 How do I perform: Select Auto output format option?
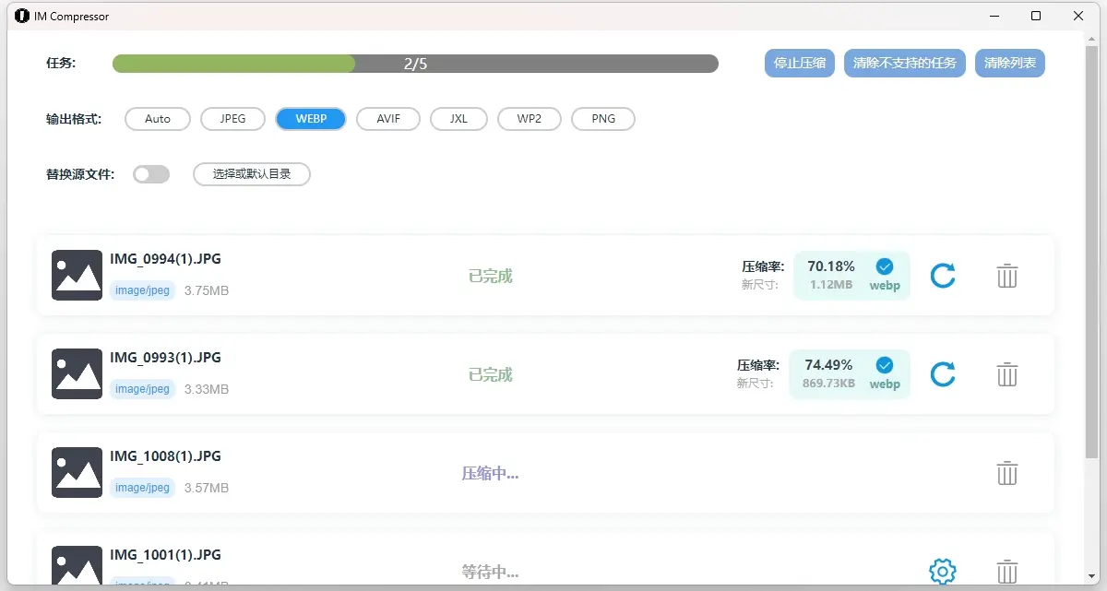[x=157, y=118]
